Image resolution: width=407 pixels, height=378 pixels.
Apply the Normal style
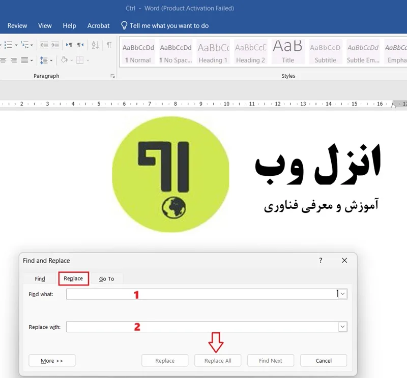point(138,52)
